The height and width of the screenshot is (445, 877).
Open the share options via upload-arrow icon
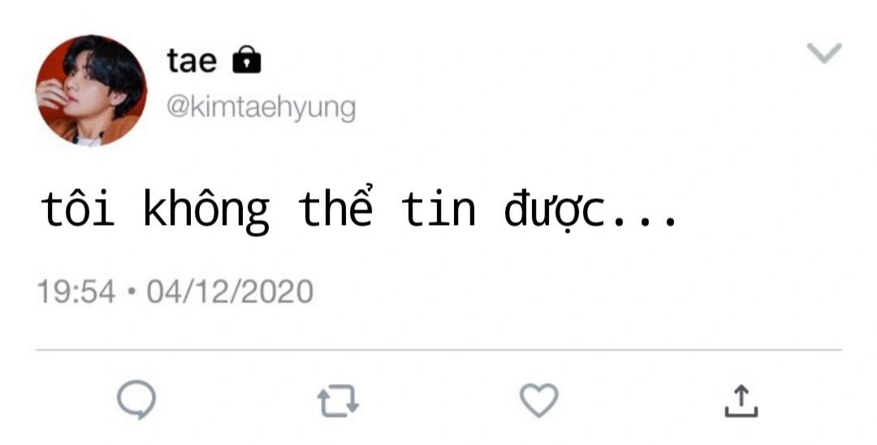pos(741,401)
